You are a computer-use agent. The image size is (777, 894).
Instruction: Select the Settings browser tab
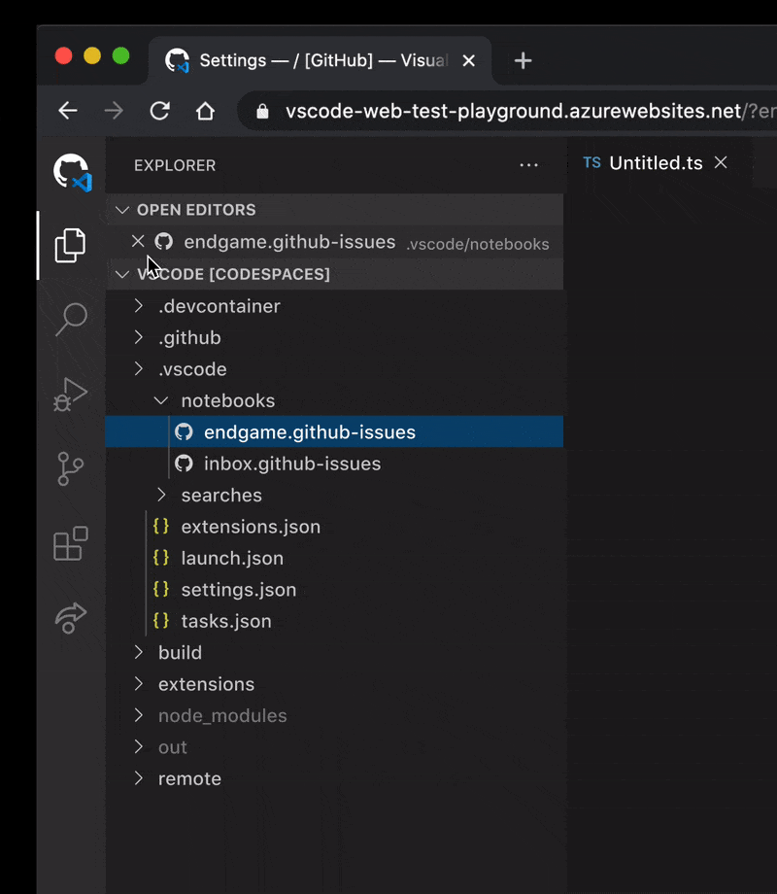click(291, 60)
